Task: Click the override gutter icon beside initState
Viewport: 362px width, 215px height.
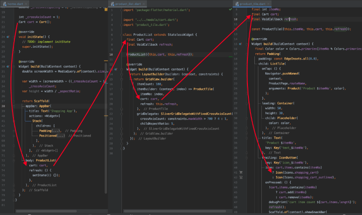Action: pyautogui.click(x=8, y=37)
